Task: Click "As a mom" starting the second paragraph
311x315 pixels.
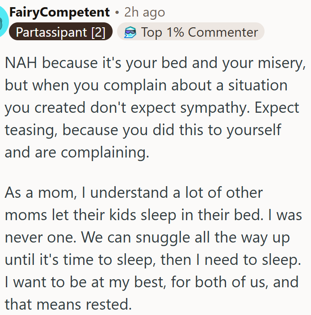Action: (x=37, y=193)
